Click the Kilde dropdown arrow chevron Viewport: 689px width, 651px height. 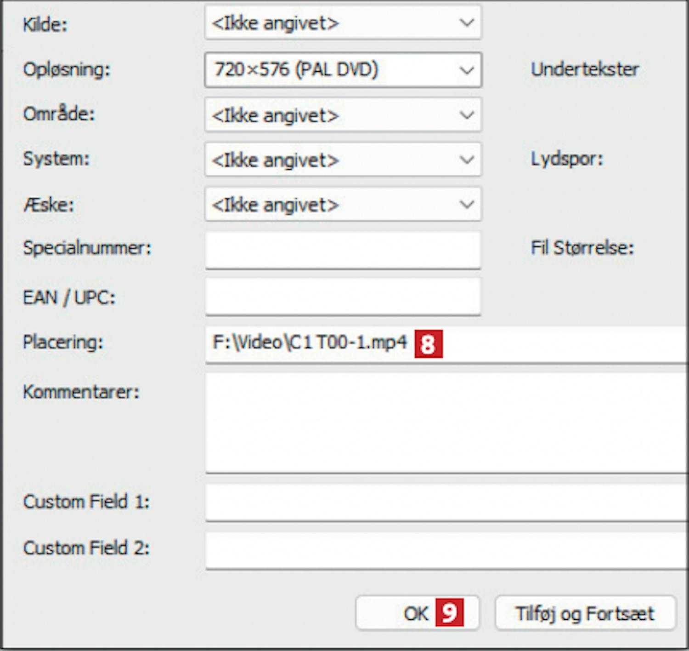pyautogui.click(x=467, y=23)
